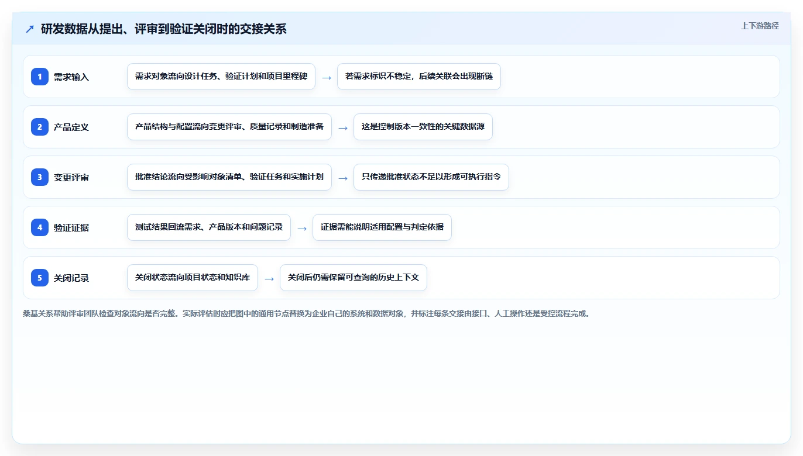Click the box 只传递批准状态不足以形成可执行指令

[431, 177]
